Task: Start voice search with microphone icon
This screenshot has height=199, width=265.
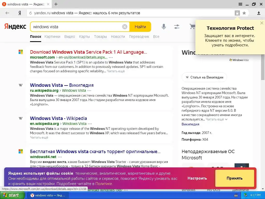Action: 164,27
